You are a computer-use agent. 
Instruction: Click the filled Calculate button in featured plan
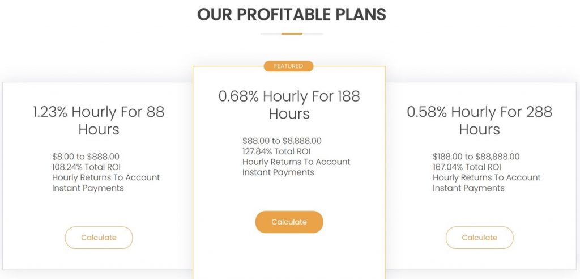(289, 222)
